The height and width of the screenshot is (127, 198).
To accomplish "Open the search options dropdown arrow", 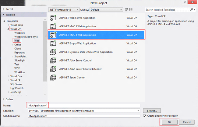I will 195,10.
